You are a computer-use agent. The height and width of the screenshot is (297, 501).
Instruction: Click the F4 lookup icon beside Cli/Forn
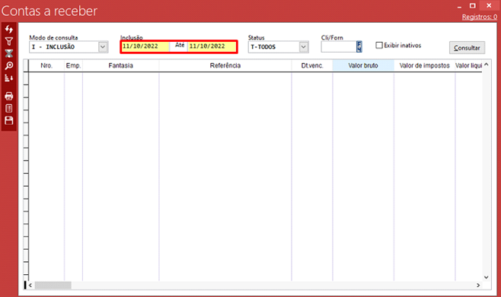[x=359, y=46]
